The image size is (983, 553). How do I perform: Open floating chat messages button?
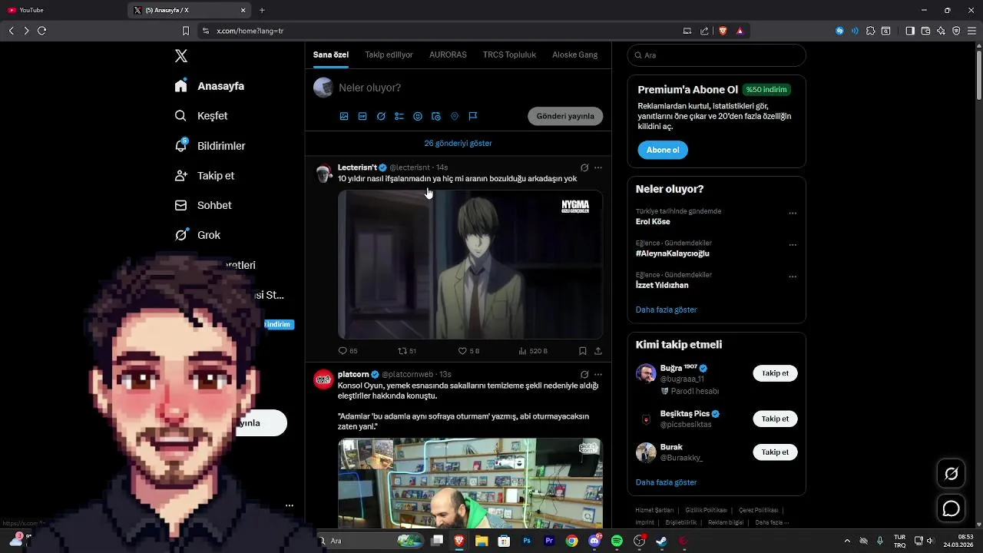[x=951, y=508]
